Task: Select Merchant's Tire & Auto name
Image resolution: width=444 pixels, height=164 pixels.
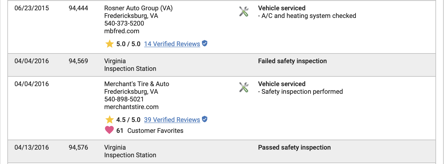Action: click(x=137, y=84)
